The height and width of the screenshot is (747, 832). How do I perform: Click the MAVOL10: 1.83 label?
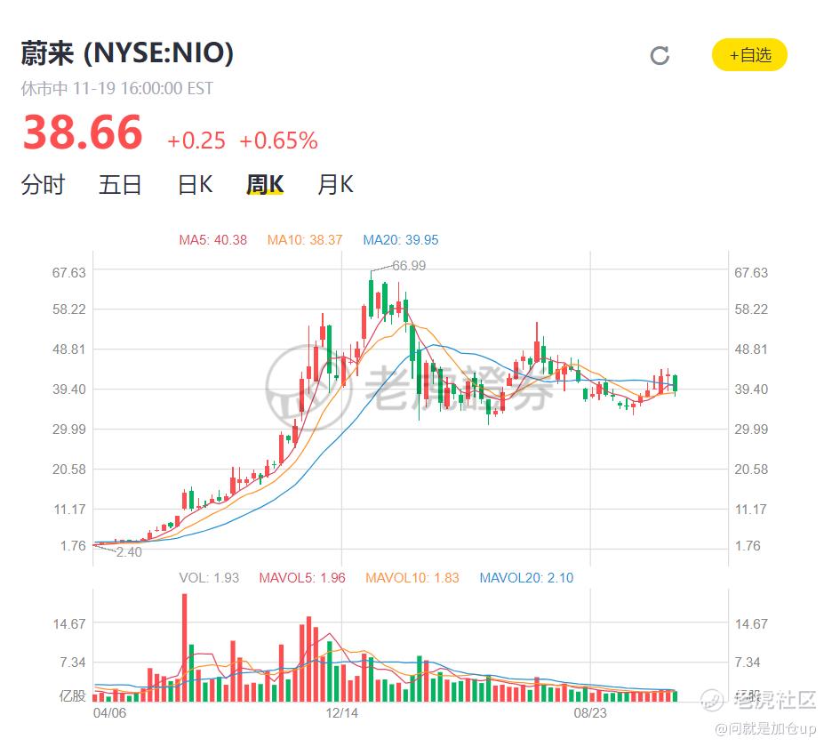coord(412,578)
